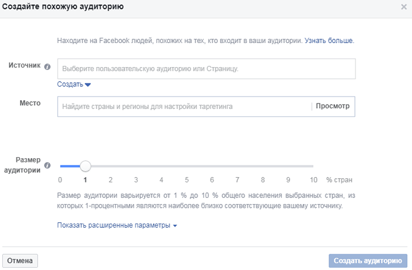
Task: Open the Создать dropdown under source field
Action: point(74,84)
